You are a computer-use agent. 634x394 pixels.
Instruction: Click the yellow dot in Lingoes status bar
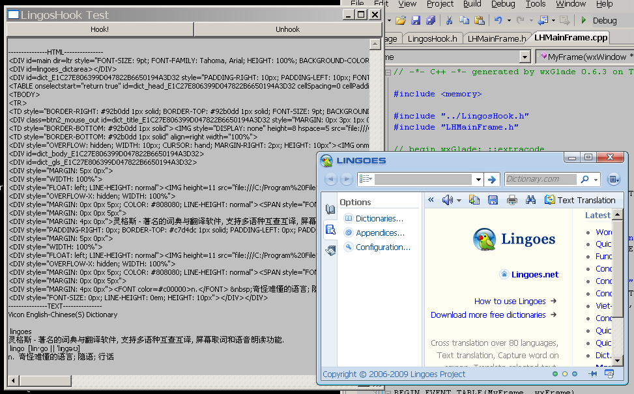click(565, 374)
